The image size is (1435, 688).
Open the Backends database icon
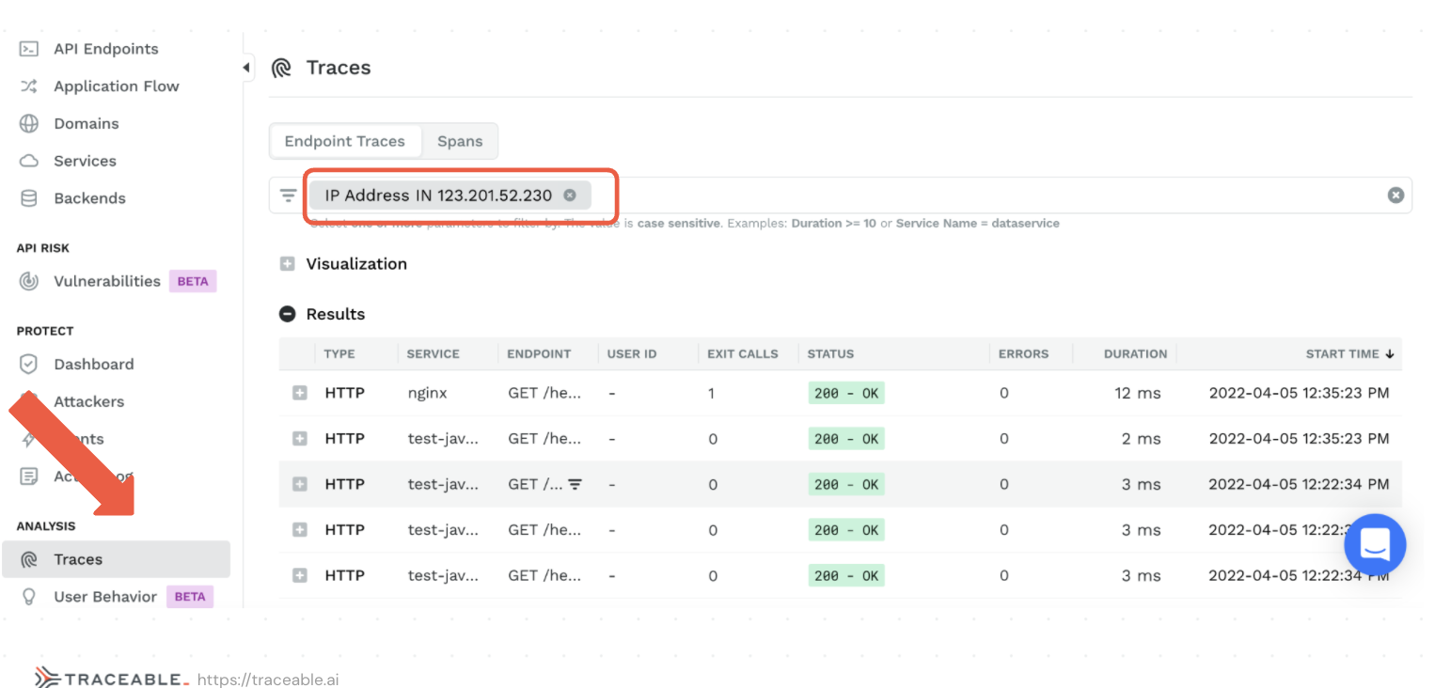[x=29, y=198]
